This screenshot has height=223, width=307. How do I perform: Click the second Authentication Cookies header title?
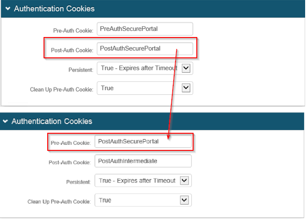(x=52, y=121)
